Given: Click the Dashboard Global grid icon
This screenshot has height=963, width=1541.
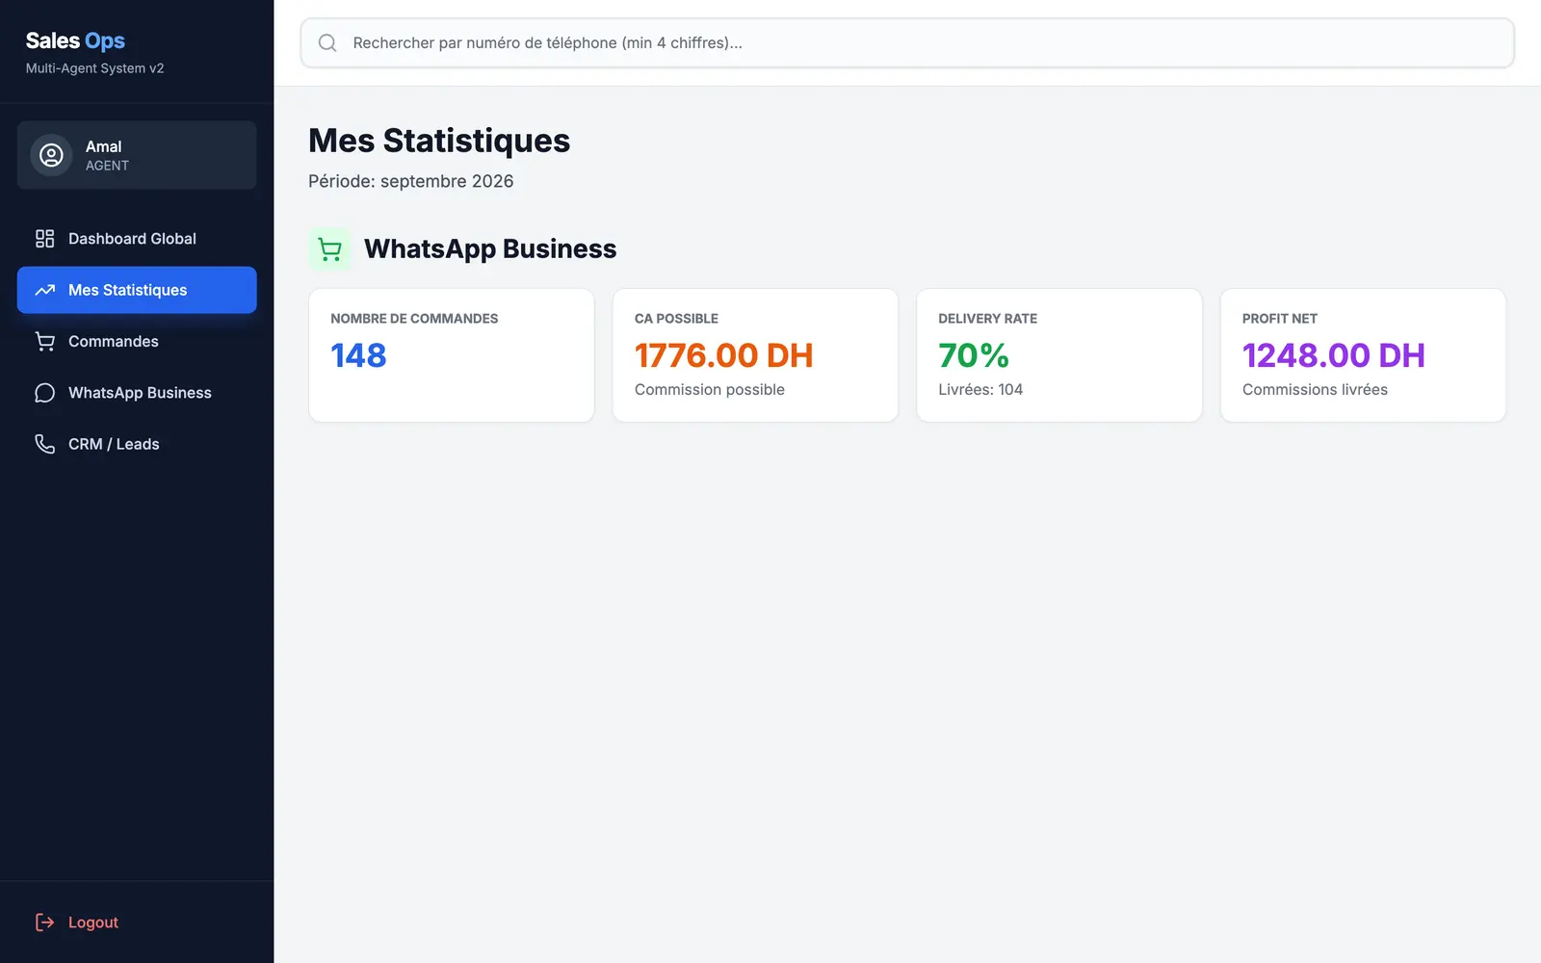Looking at the screenshot, I should [x=44, y=239].
